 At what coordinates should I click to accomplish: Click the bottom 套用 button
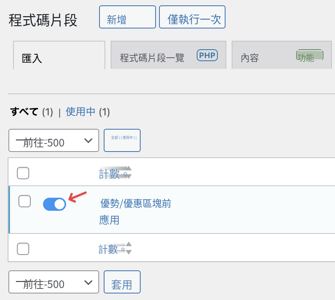(122, 282)
